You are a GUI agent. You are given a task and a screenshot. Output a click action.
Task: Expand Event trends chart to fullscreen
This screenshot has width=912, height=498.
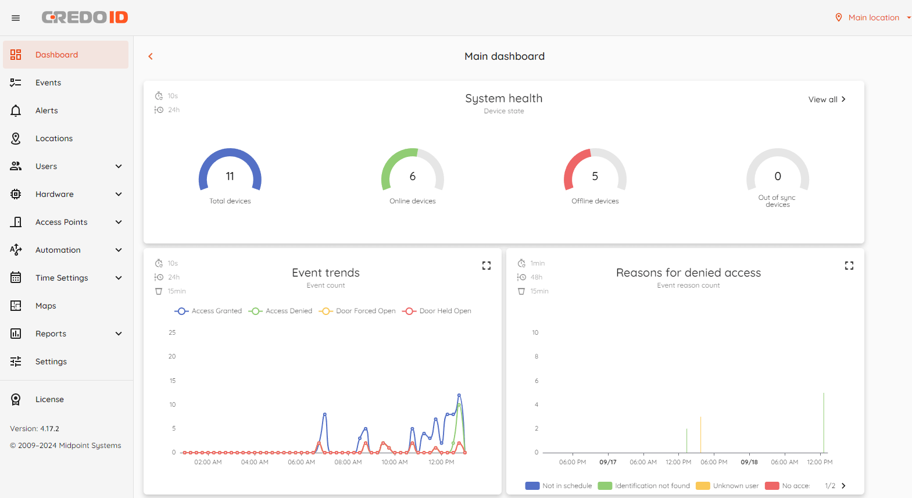pyautogui.click(x=487, y=266)
